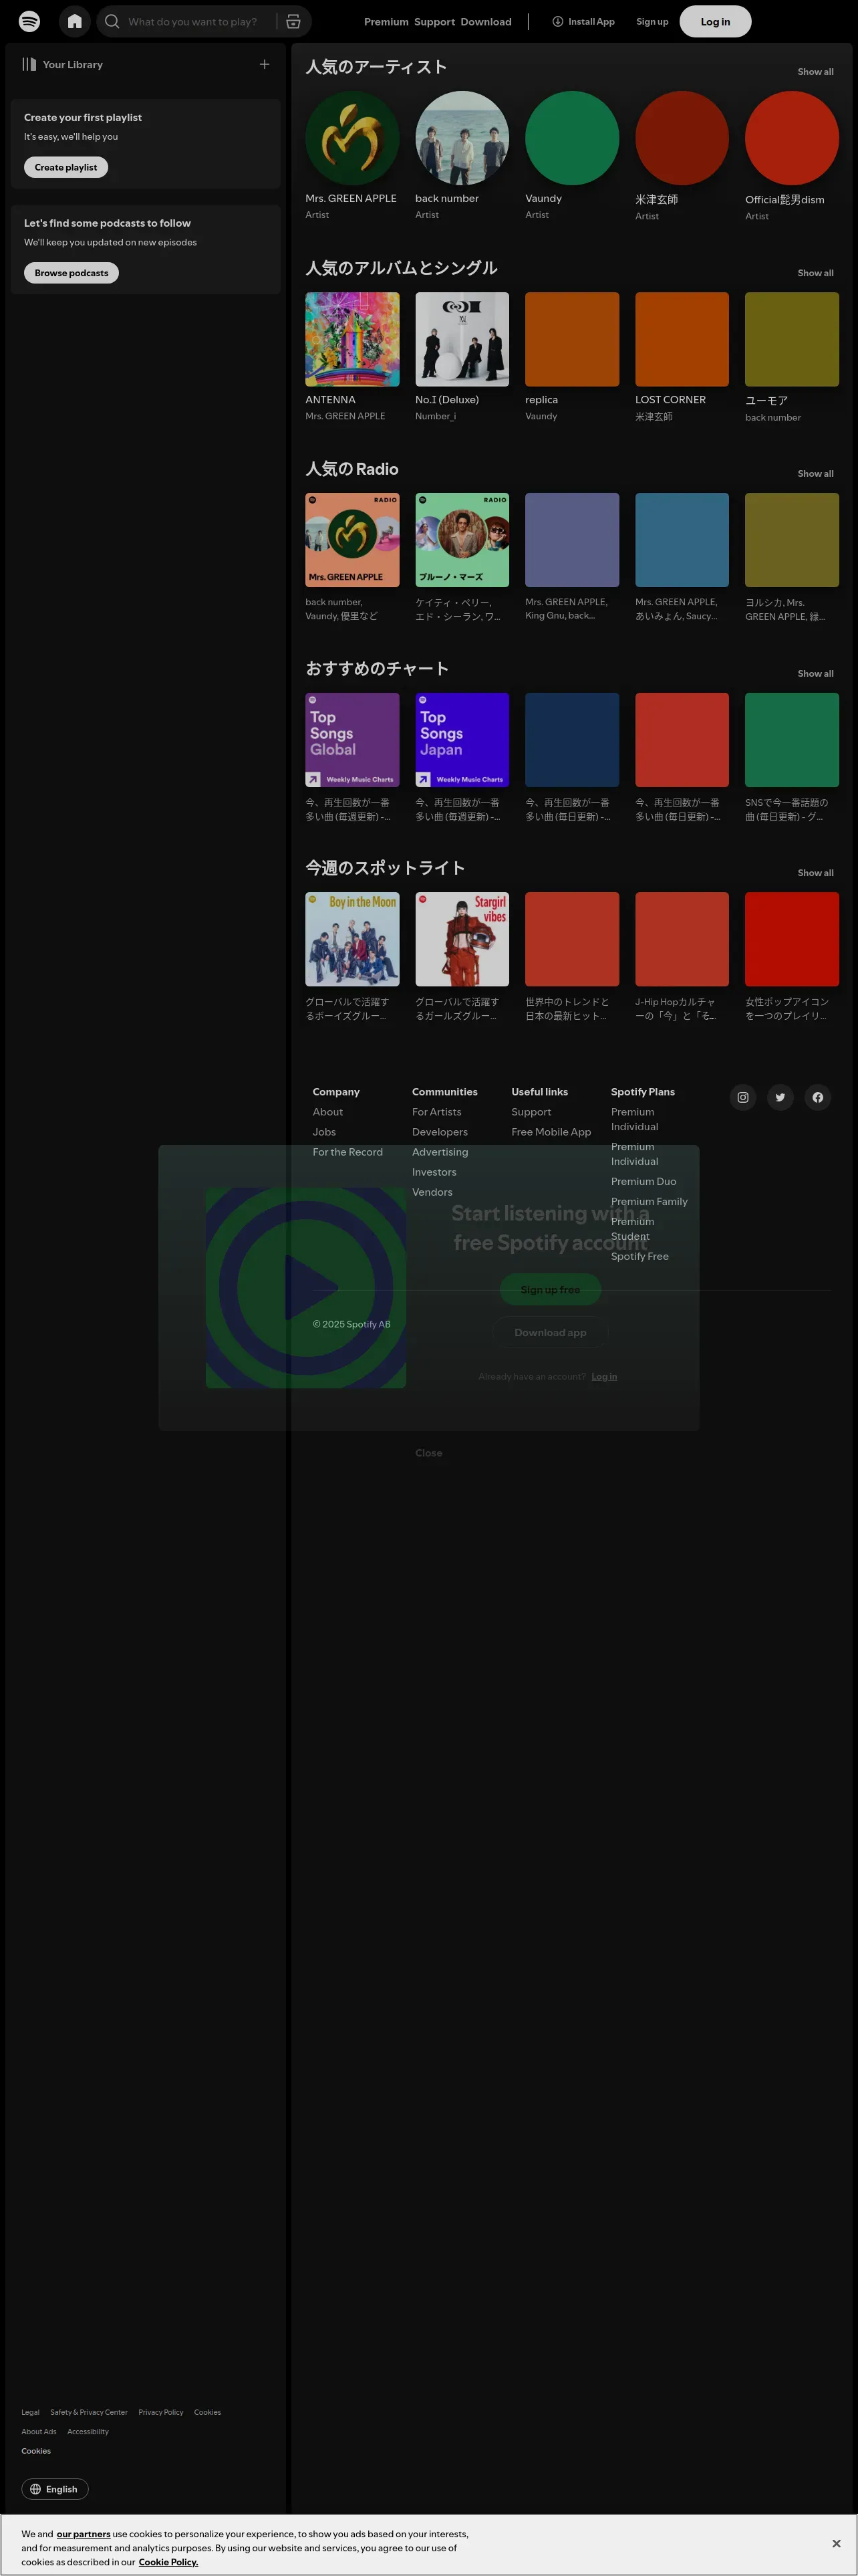Image resolution: width=858 pixels, height=2576 pixels.
Task: Click the plus icon in Your Library
Action: pyautogui.click(x=265, y=64)
